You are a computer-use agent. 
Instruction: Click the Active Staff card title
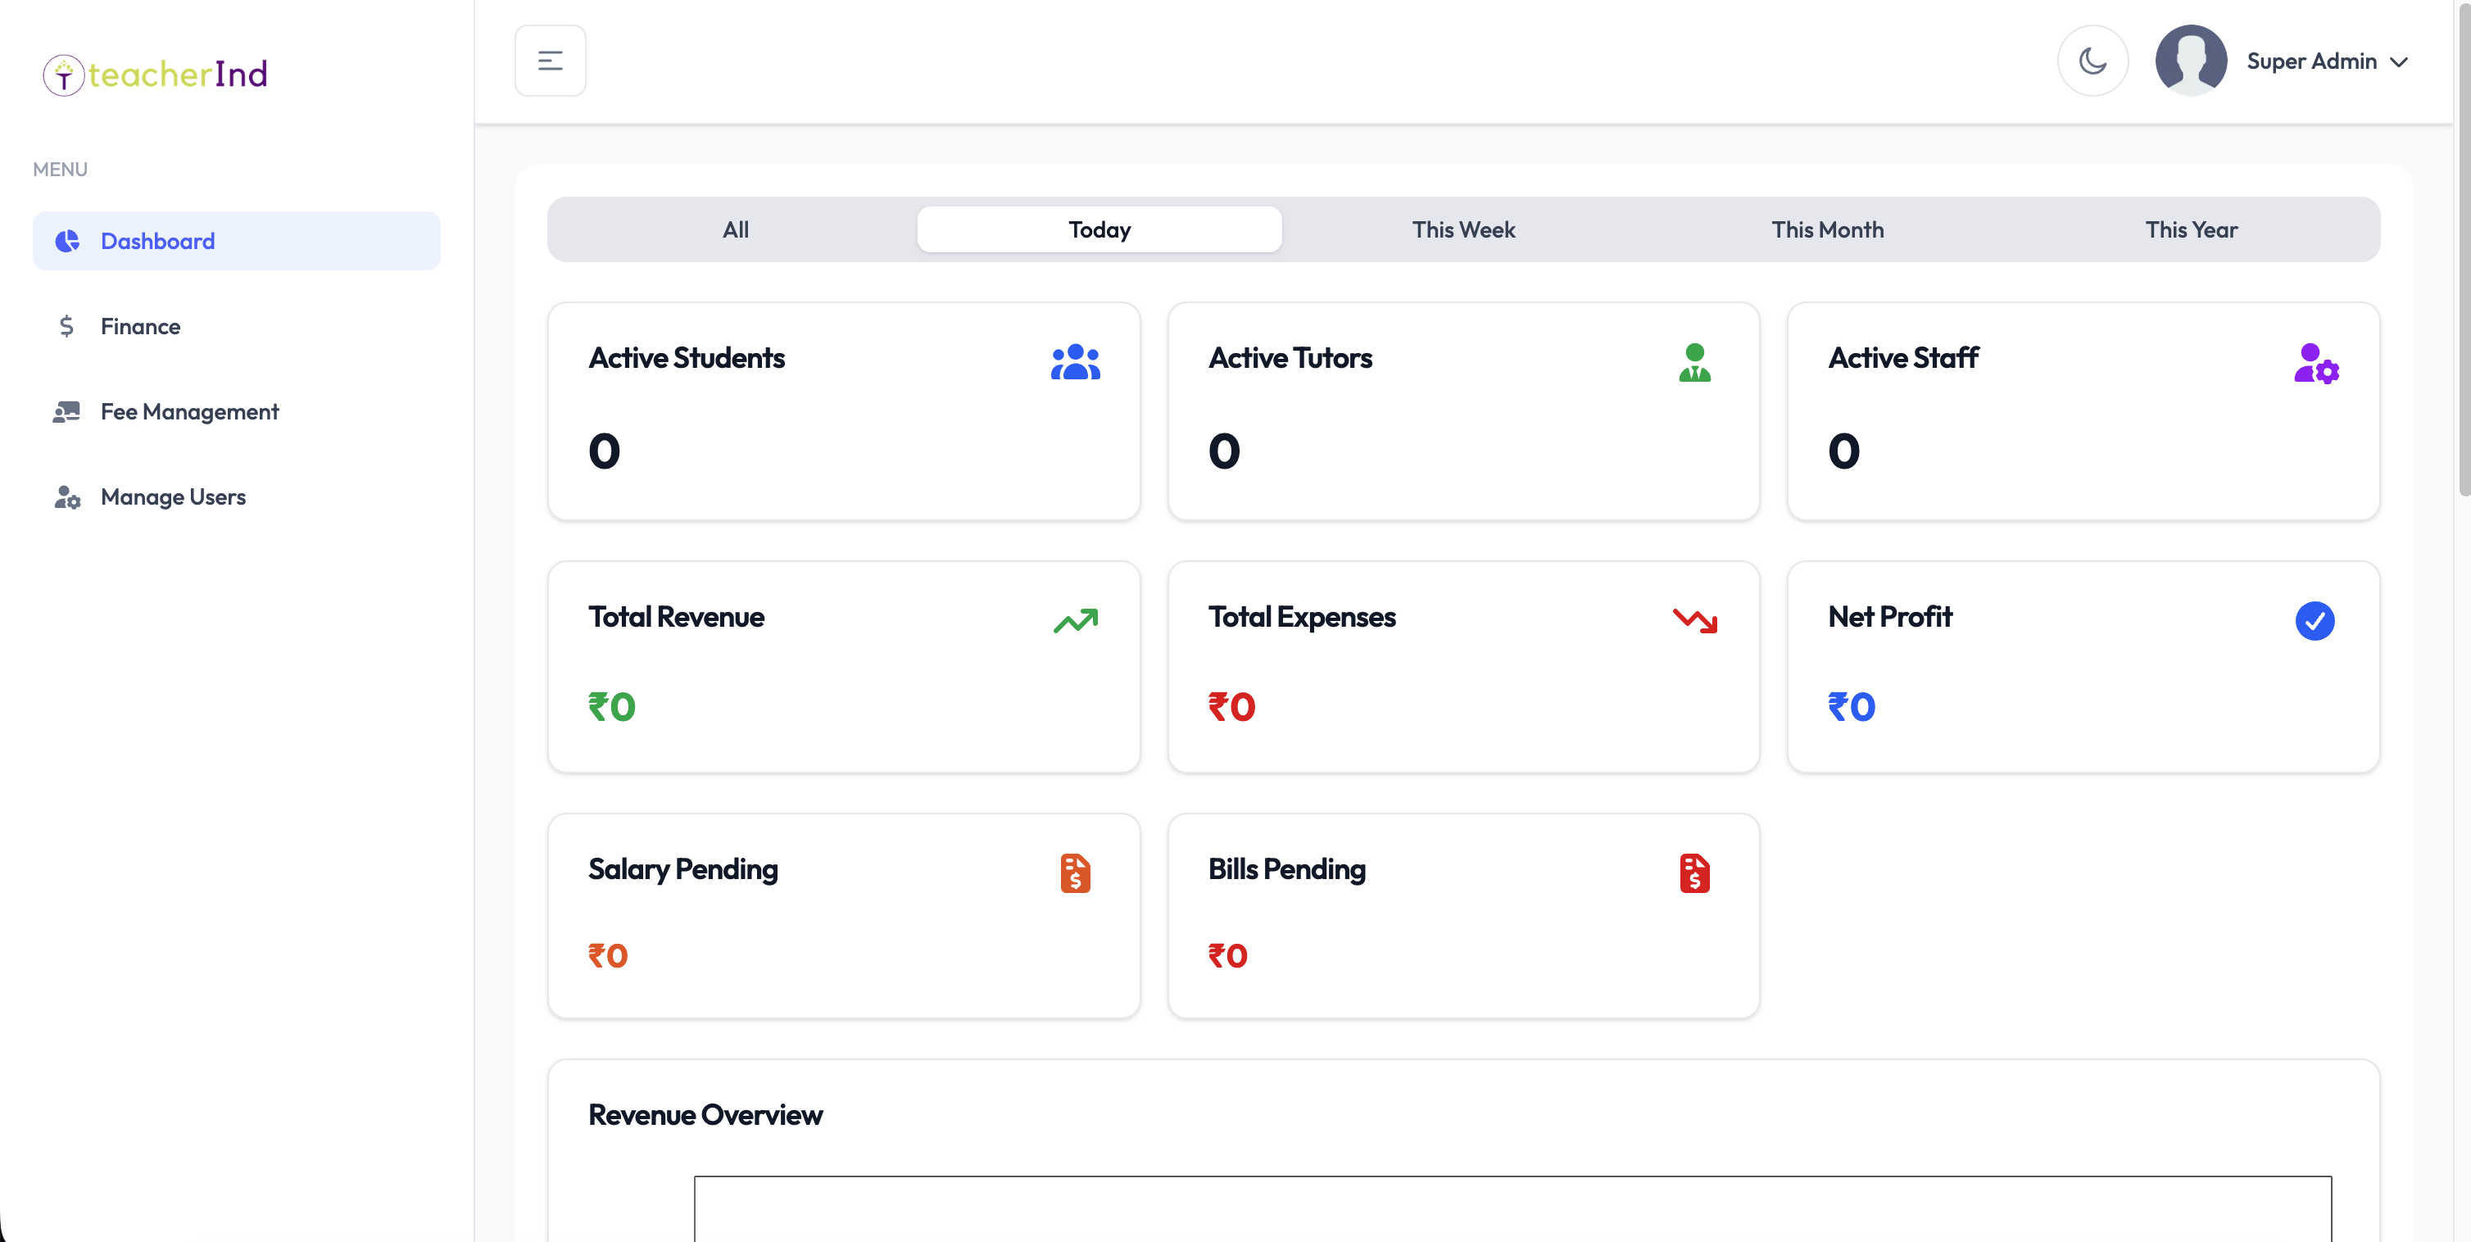(1902, 358)
